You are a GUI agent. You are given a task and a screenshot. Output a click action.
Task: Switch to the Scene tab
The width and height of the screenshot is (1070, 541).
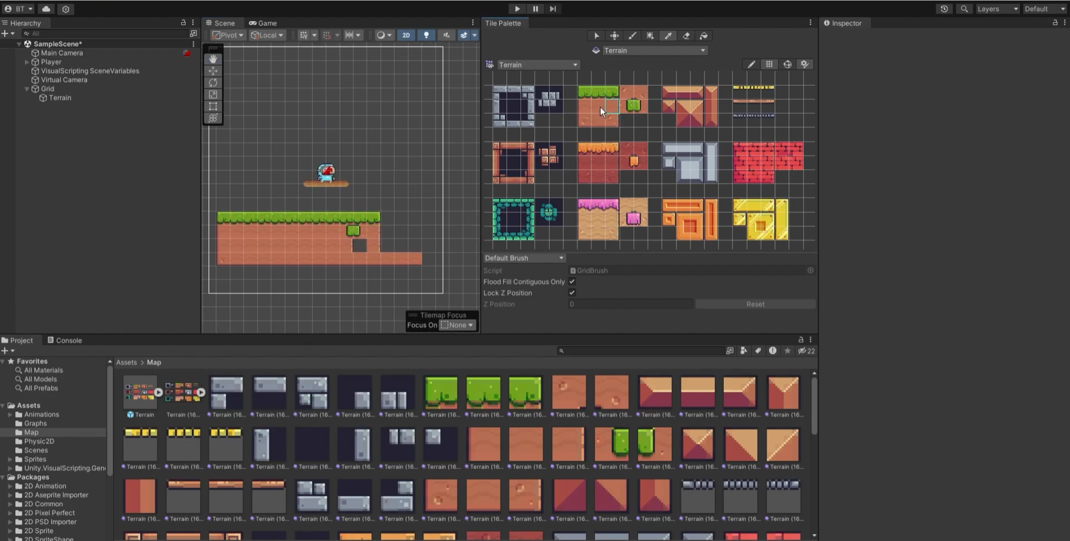[221, 23]
